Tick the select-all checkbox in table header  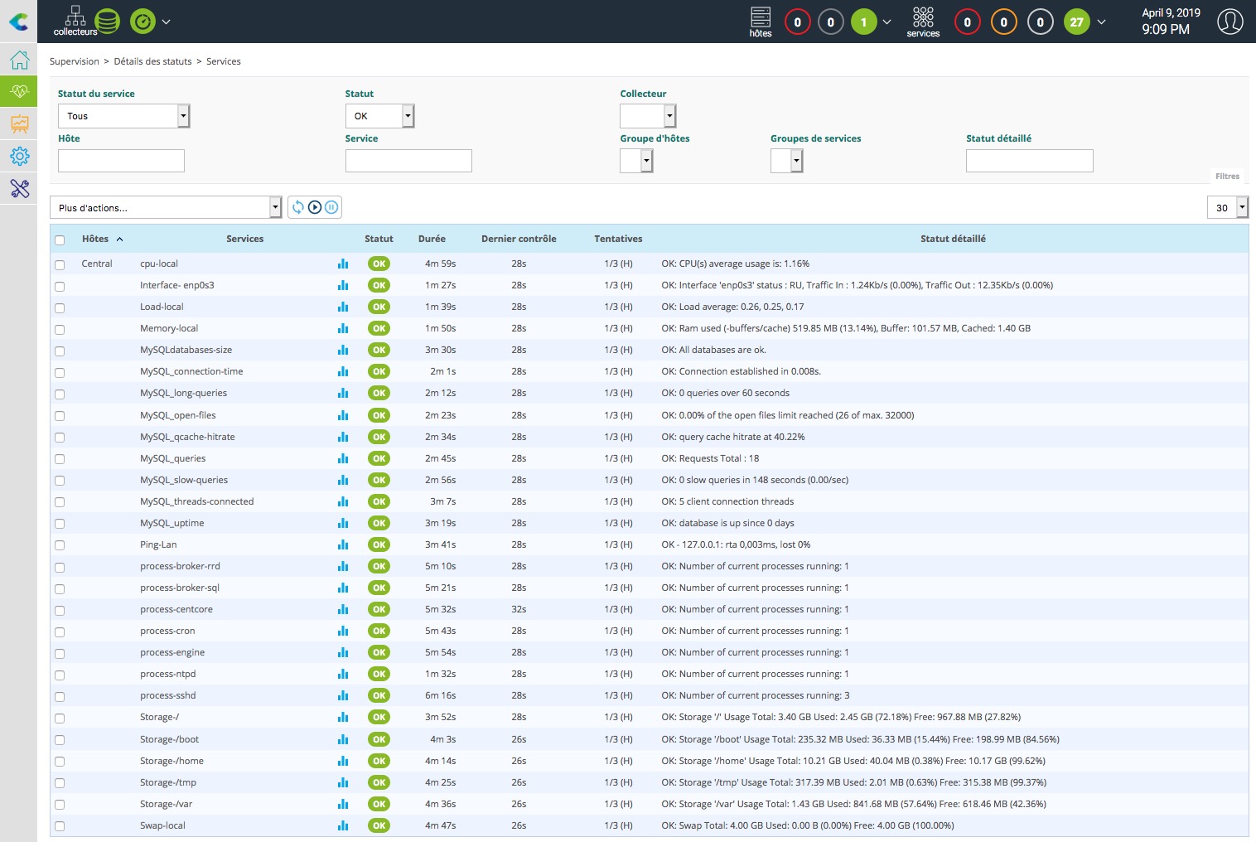pos(60,240)
